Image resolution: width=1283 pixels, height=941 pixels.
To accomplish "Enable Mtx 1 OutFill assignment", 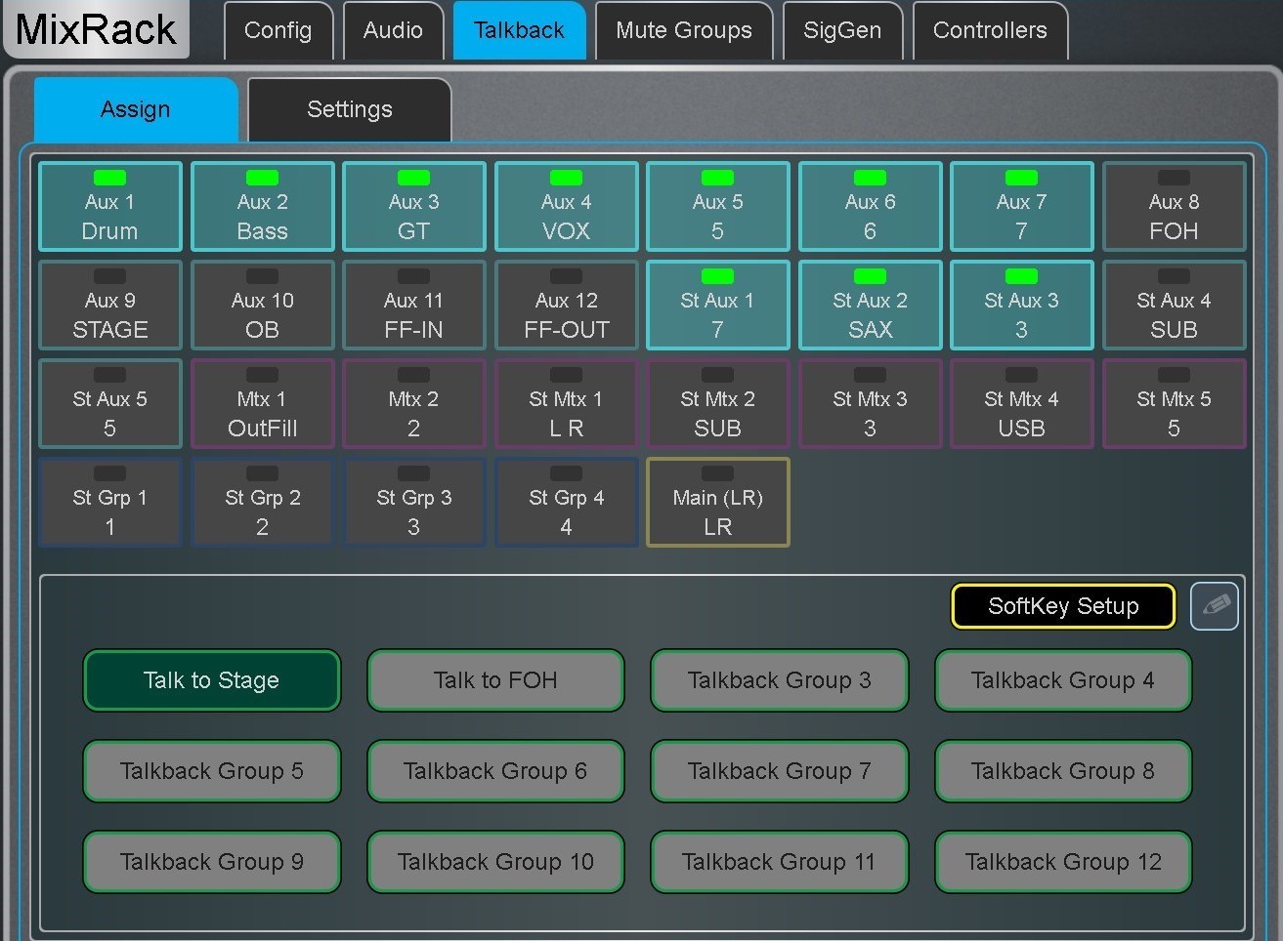I will (262, 404).
